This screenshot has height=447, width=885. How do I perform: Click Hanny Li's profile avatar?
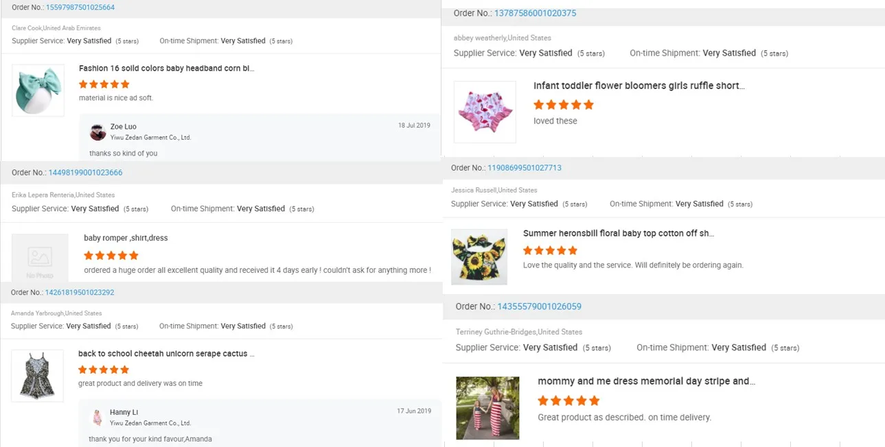pyautogui.click(x=97, y=417)
